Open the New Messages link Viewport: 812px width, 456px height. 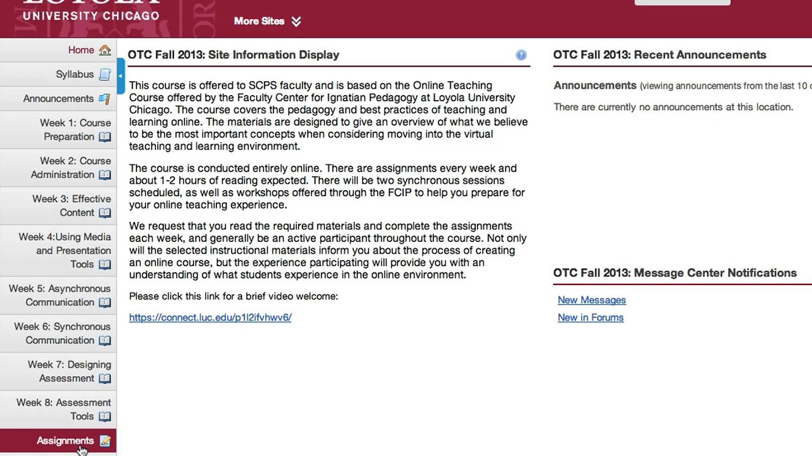592,300
